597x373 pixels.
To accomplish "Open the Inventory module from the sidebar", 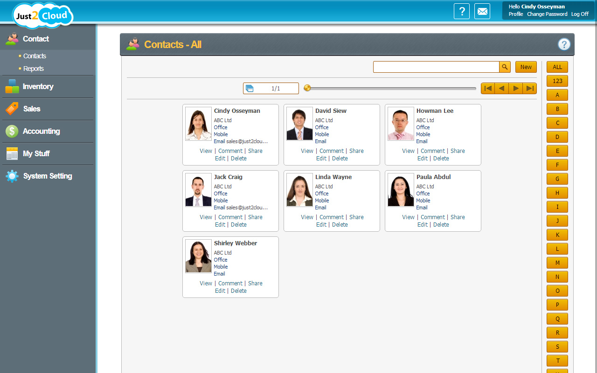I will (38, 86).
